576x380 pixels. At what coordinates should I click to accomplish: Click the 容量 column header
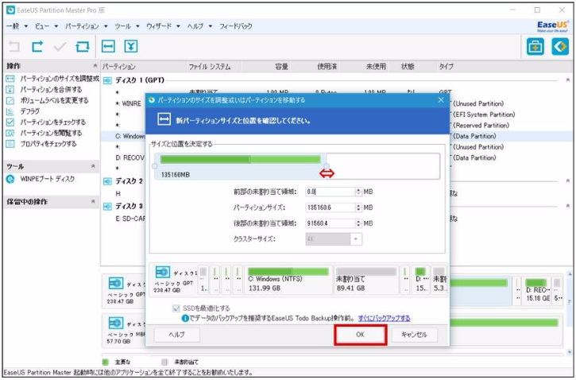click(282, 67)
